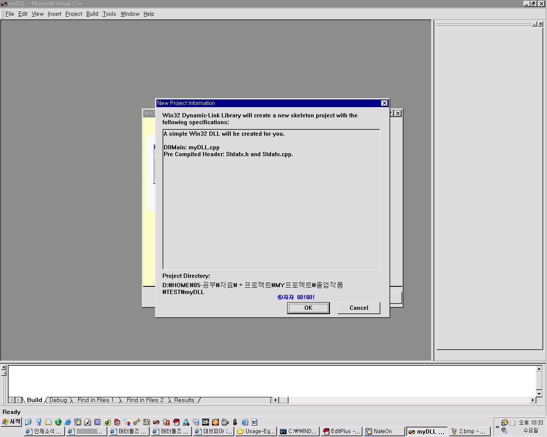Click 'Project Directory:' label

click(x=186, y=276)
